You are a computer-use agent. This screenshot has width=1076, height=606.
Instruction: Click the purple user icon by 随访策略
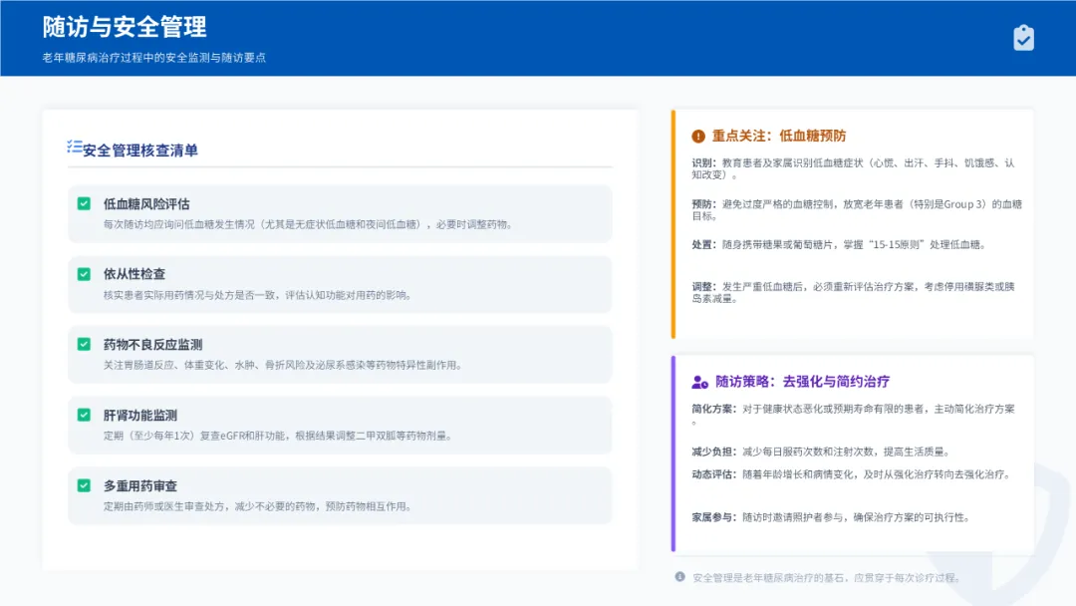[699, 382]
